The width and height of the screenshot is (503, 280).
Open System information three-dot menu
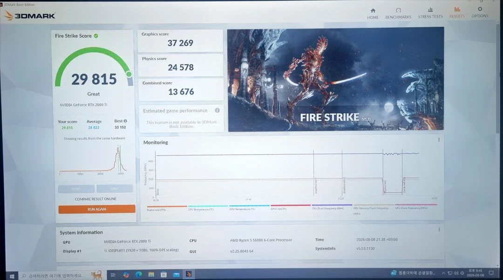tap(439, 230)
